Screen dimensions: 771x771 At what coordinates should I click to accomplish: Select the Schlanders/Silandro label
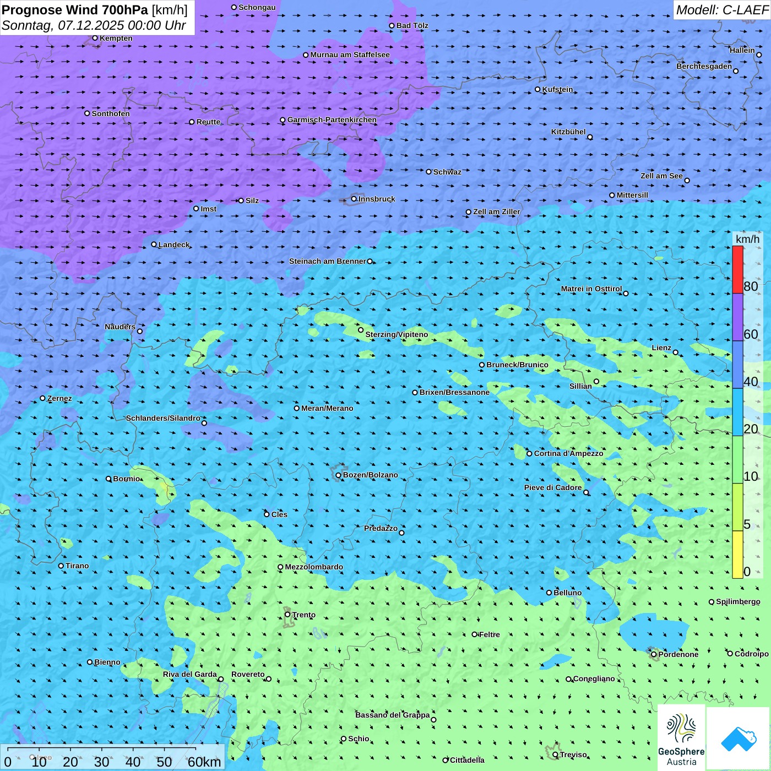(163, 418)
